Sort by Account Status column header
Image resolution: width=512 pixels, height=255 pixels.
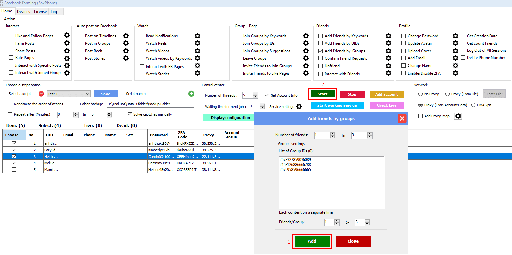coord(238,135)
